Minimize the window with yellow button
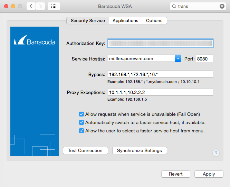The image size is (230, 187). click(x=13, y=6)
